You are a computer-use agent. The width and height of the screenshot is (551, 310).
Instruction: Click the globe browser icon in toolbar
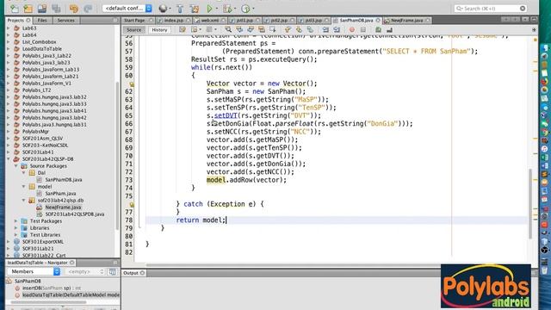(x=163, y=8)
